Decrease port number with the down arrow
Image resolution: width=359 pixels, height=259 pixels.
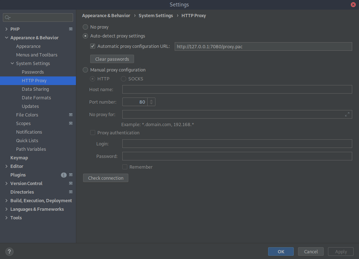(x=152, y=104)
